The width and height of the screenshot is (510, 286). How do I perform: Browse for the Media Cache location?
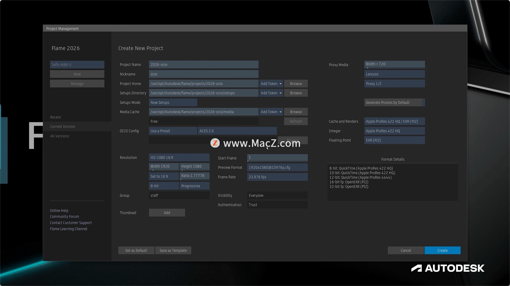[296, 112]
